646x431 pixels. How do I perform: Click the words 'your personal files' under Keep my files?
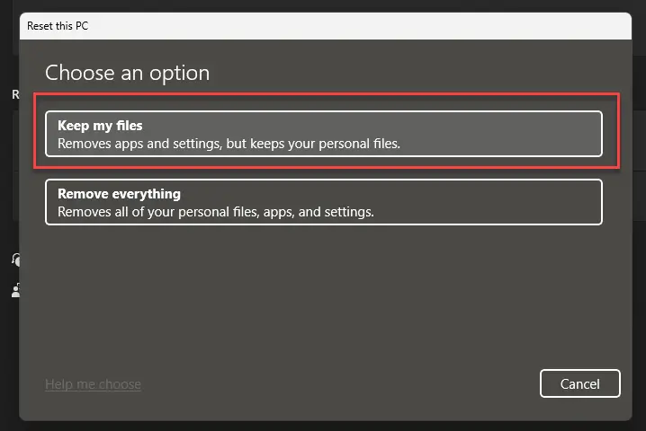[x=345, y=143]
